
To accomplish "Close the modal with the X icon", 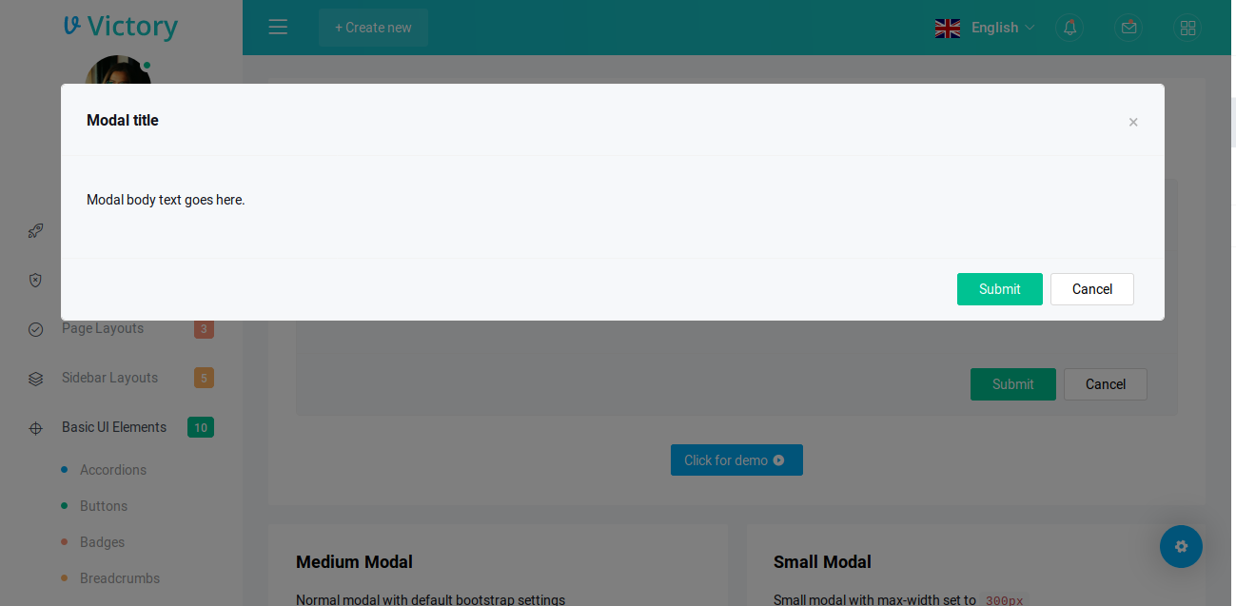I will click(x=1132, y=122).
